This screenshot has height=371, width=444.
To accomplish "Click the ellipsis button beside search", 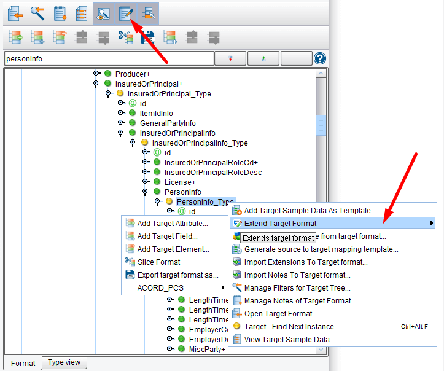I will pyautogui.click(x=296, y=59).
